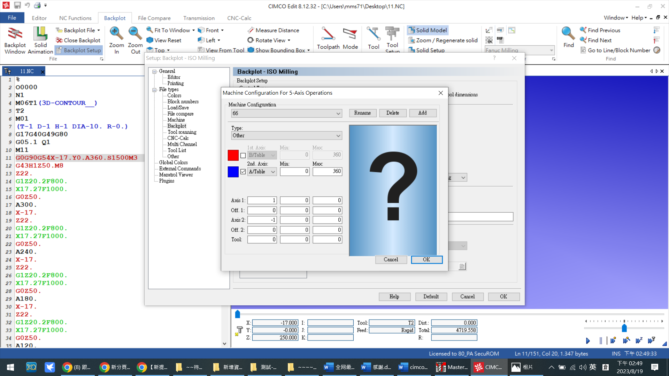Viewport: 669px width, 376px height.
Task: Toggle the Solid Model button
Action: tap(428, 30)
